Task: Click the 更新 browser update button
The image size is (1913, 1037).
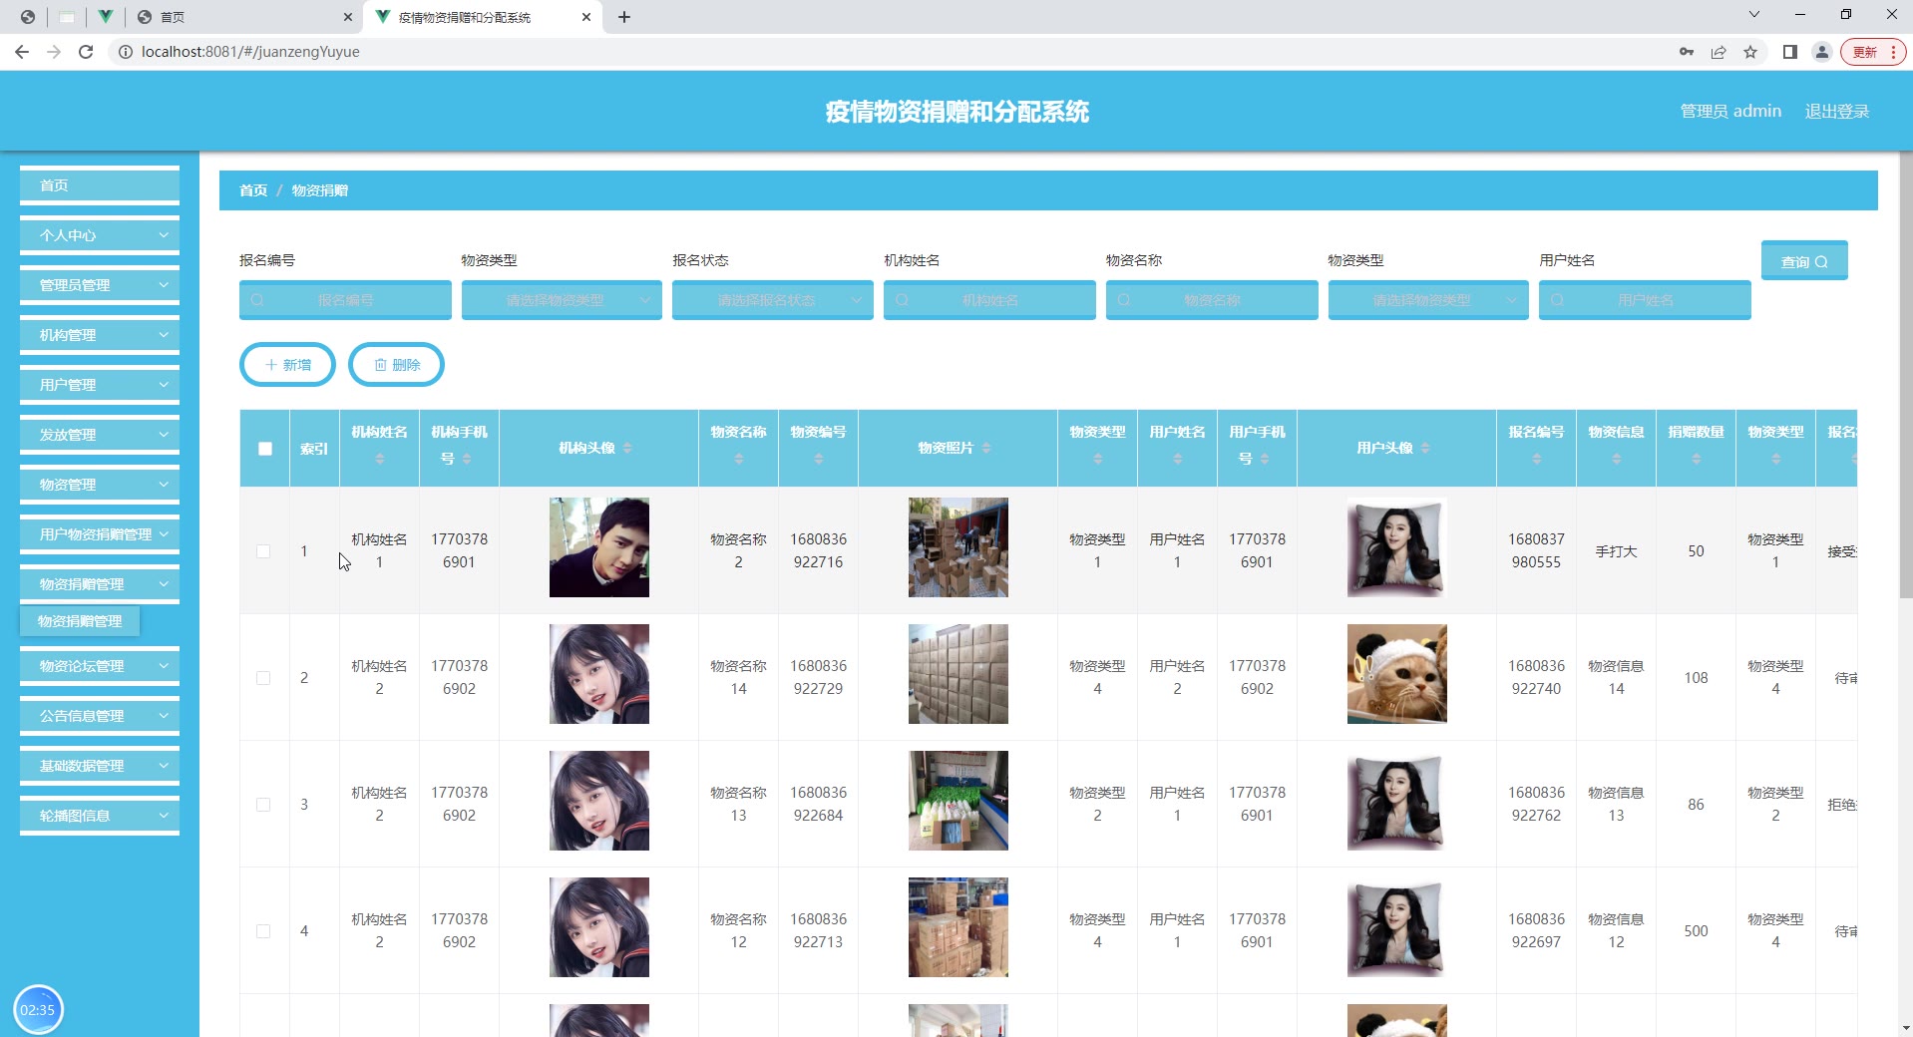Action: tap(1873, 52)
